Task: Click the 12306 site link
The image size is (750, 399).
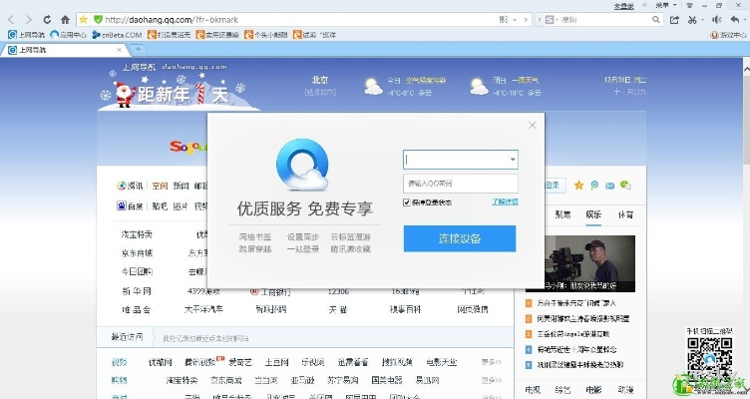Action: pos(339,291)
